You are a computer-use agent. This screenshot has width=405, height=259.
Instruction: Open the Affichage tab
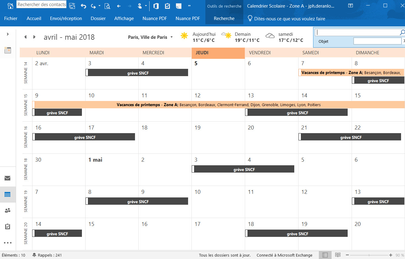click(124, 18)
